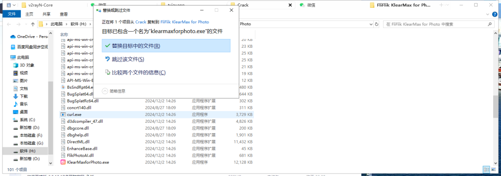Navigate back with the back arrow
This screenshot has width=501, height=176.
point(9,24)
